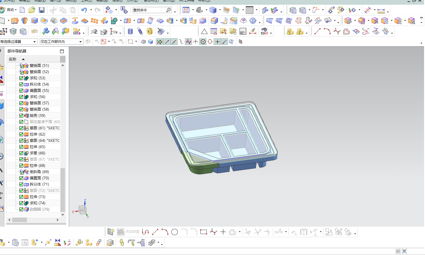Click the Open folder icon
This screenshot has width=425, height=255.
32,10
